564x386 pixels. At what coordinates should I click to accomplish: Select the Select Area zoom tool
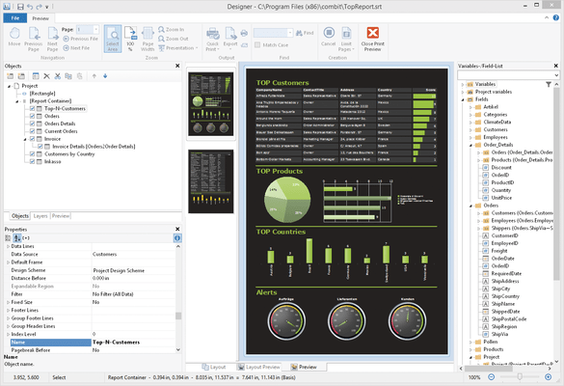[x=113, y=39]
